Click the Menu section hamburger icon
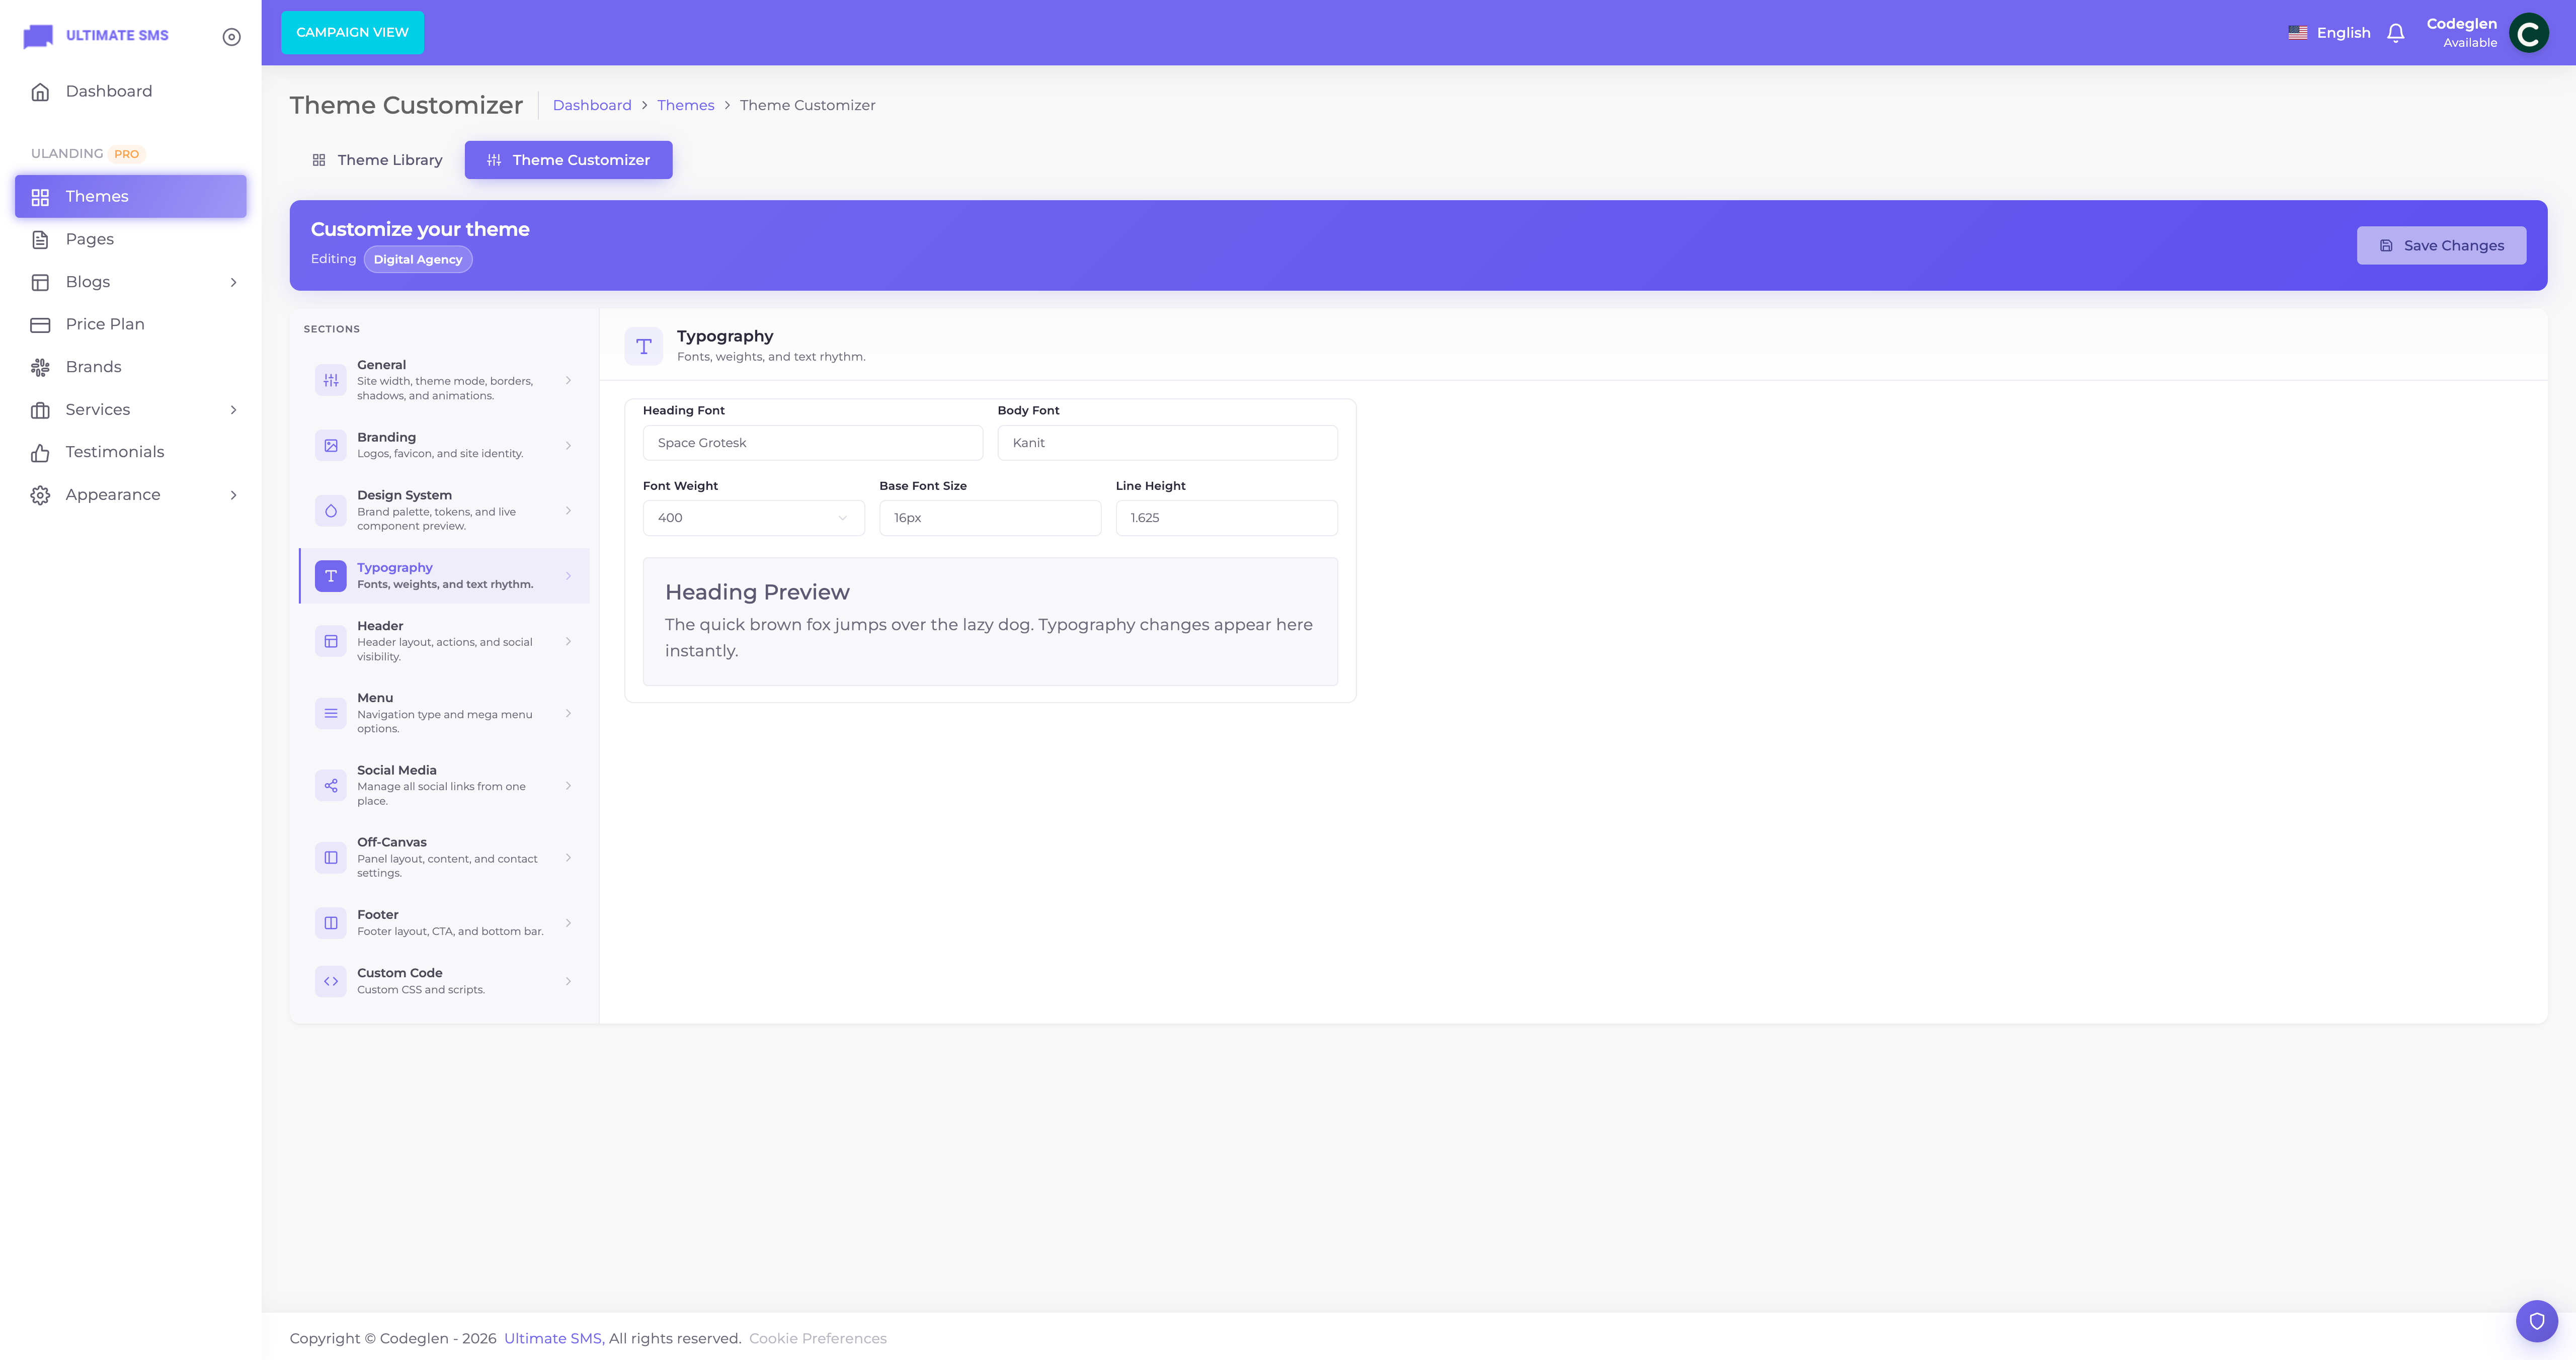 coord(331,713)
